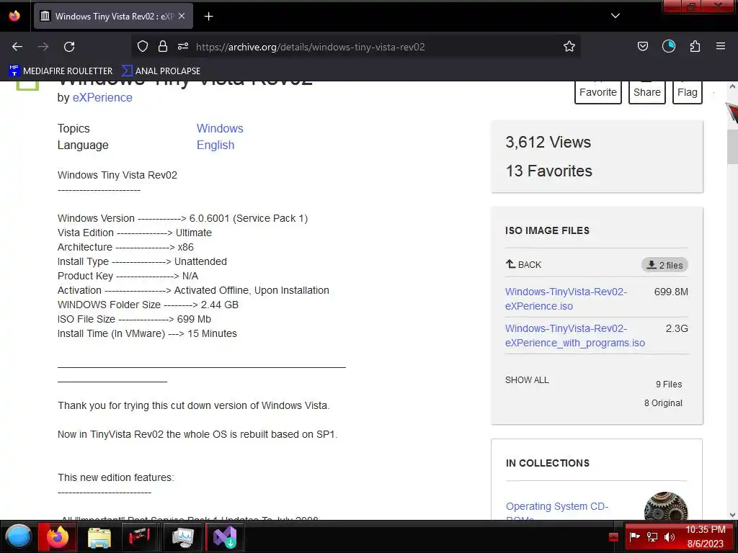Screen dimensions: 738x553
Task: Click the page vertical scrollbar thumb
Action: 732,147
